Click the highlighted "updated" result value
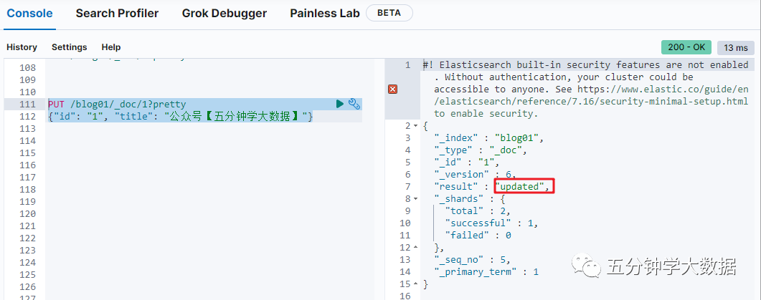761x300 pixels. 524,186
